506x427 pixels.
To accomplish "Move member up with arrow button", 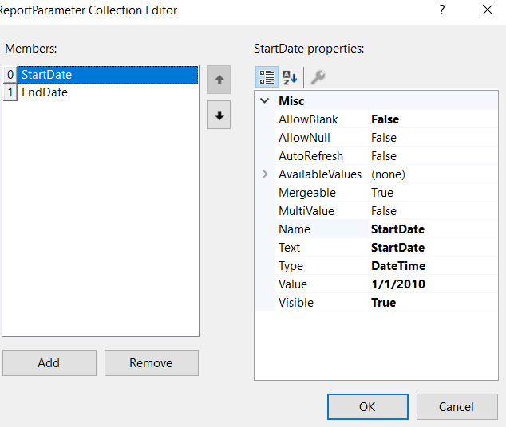I will pos(219,80).
